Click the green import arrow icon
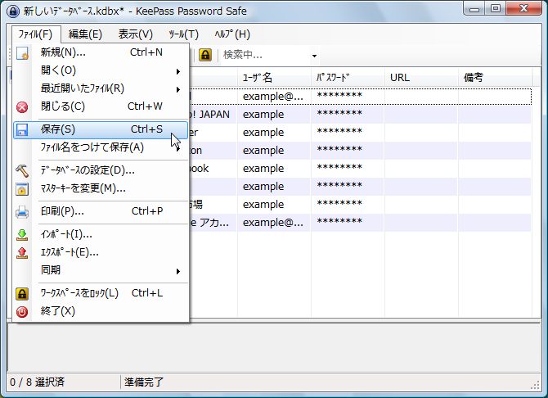This screenshot has height=398, width=548. 22,235
